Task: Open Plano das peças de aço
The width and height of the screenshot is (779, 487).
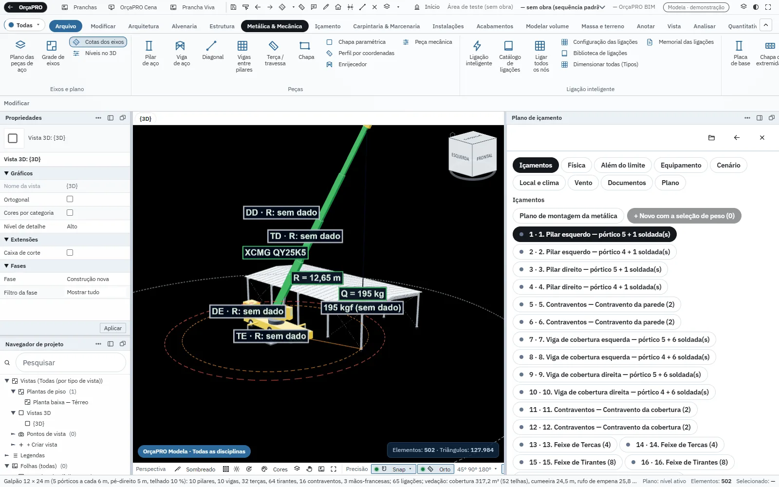Action: point(21,56)
